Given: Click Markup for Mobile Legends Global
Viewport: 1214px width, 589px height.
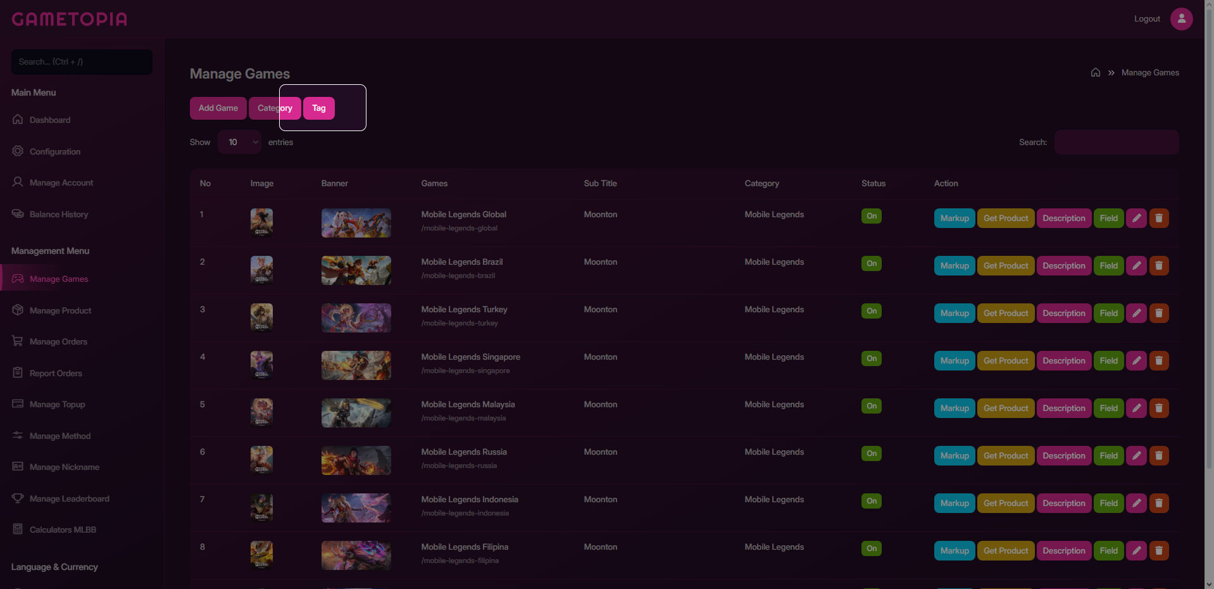Looking at the screenshot, I should pos(954,218).
